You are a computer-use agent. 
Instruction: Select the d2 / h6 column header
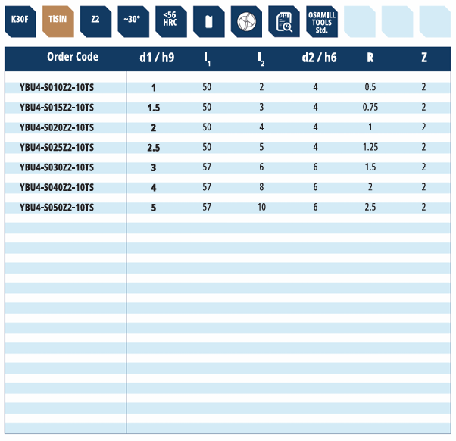click(x=317, y=58)
